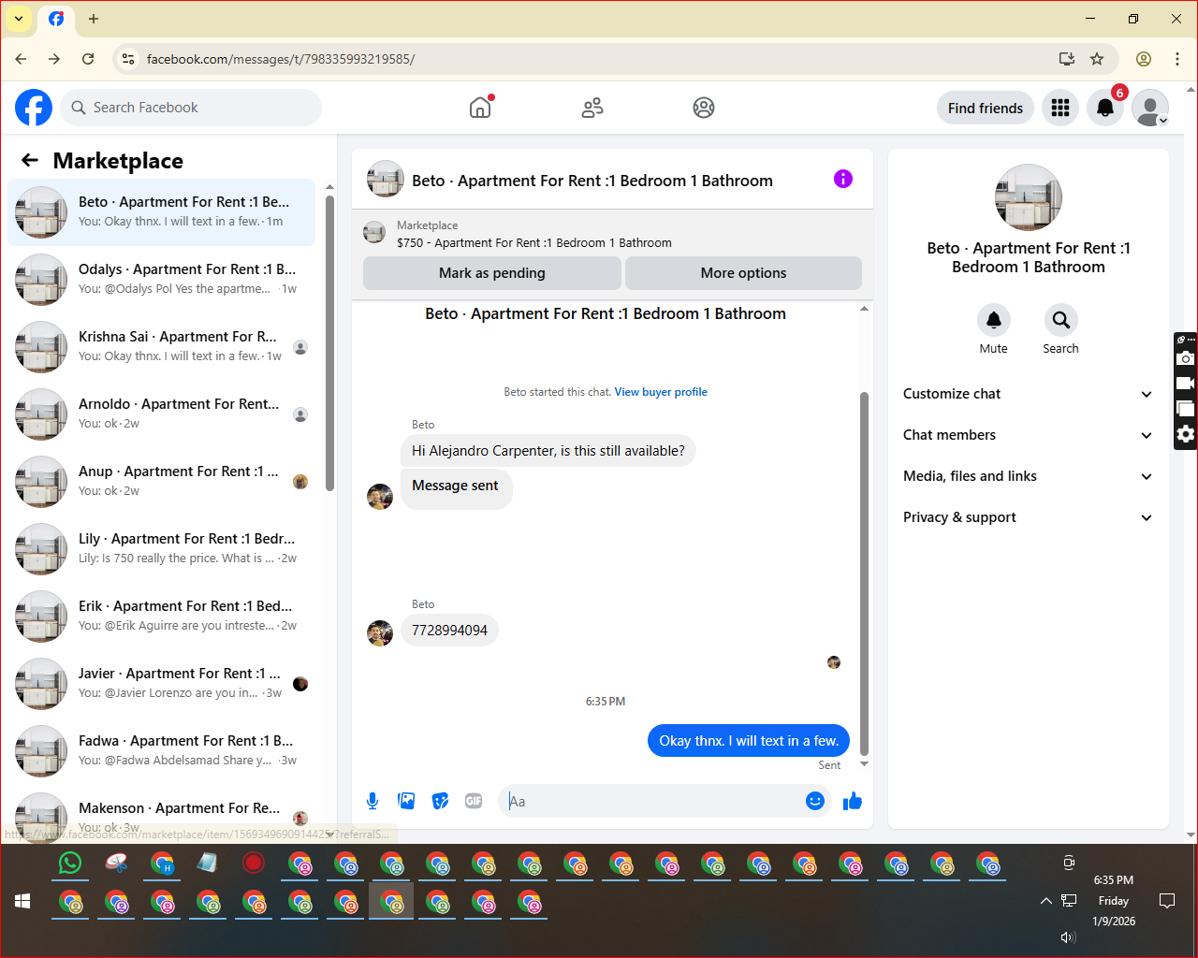The width and height of the screenshot is (1198, 958).
Task: Choose a GIF icon
Action: point(474,801)
